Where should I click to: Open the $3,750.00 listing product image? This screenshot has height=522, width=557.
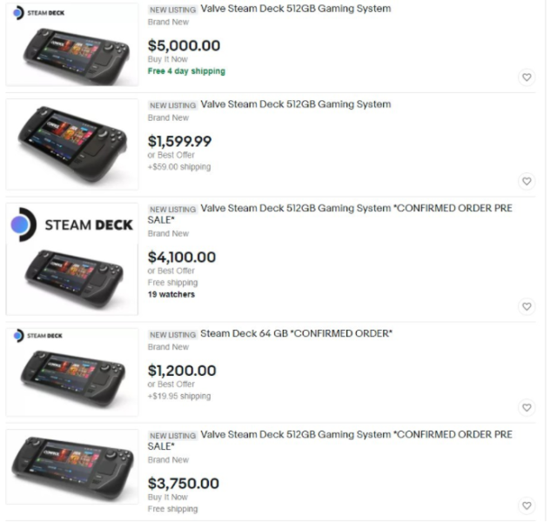click(72, 466)
